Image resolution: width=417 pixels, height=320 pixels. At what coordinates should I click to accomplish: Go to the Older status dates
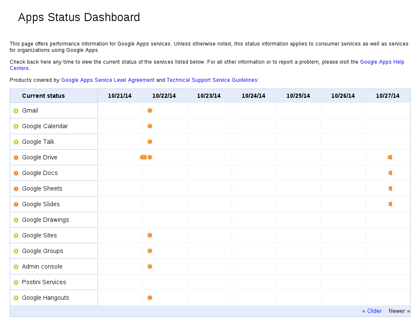[372, 311]
